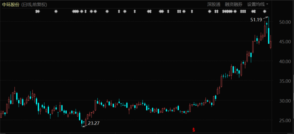Select the 深股通 tag
The height and width of the screenshot is (134, 294).
214,5
